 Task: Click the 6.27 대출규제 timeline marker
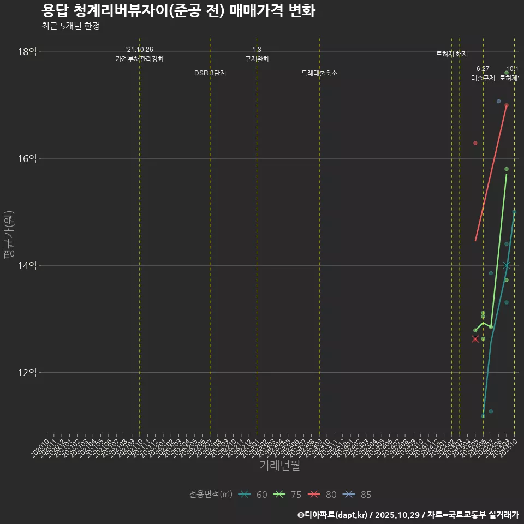coord(483,74)
